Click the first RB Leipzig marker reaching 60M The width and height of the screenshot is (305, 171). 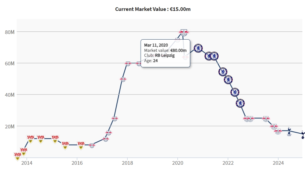click(x=128, y=63)
